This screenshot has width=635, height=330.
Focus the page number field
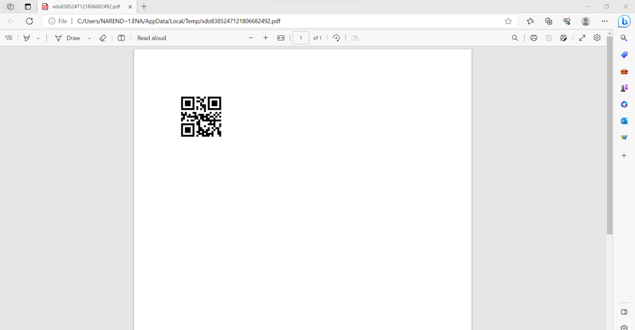(x=301, y=38)
